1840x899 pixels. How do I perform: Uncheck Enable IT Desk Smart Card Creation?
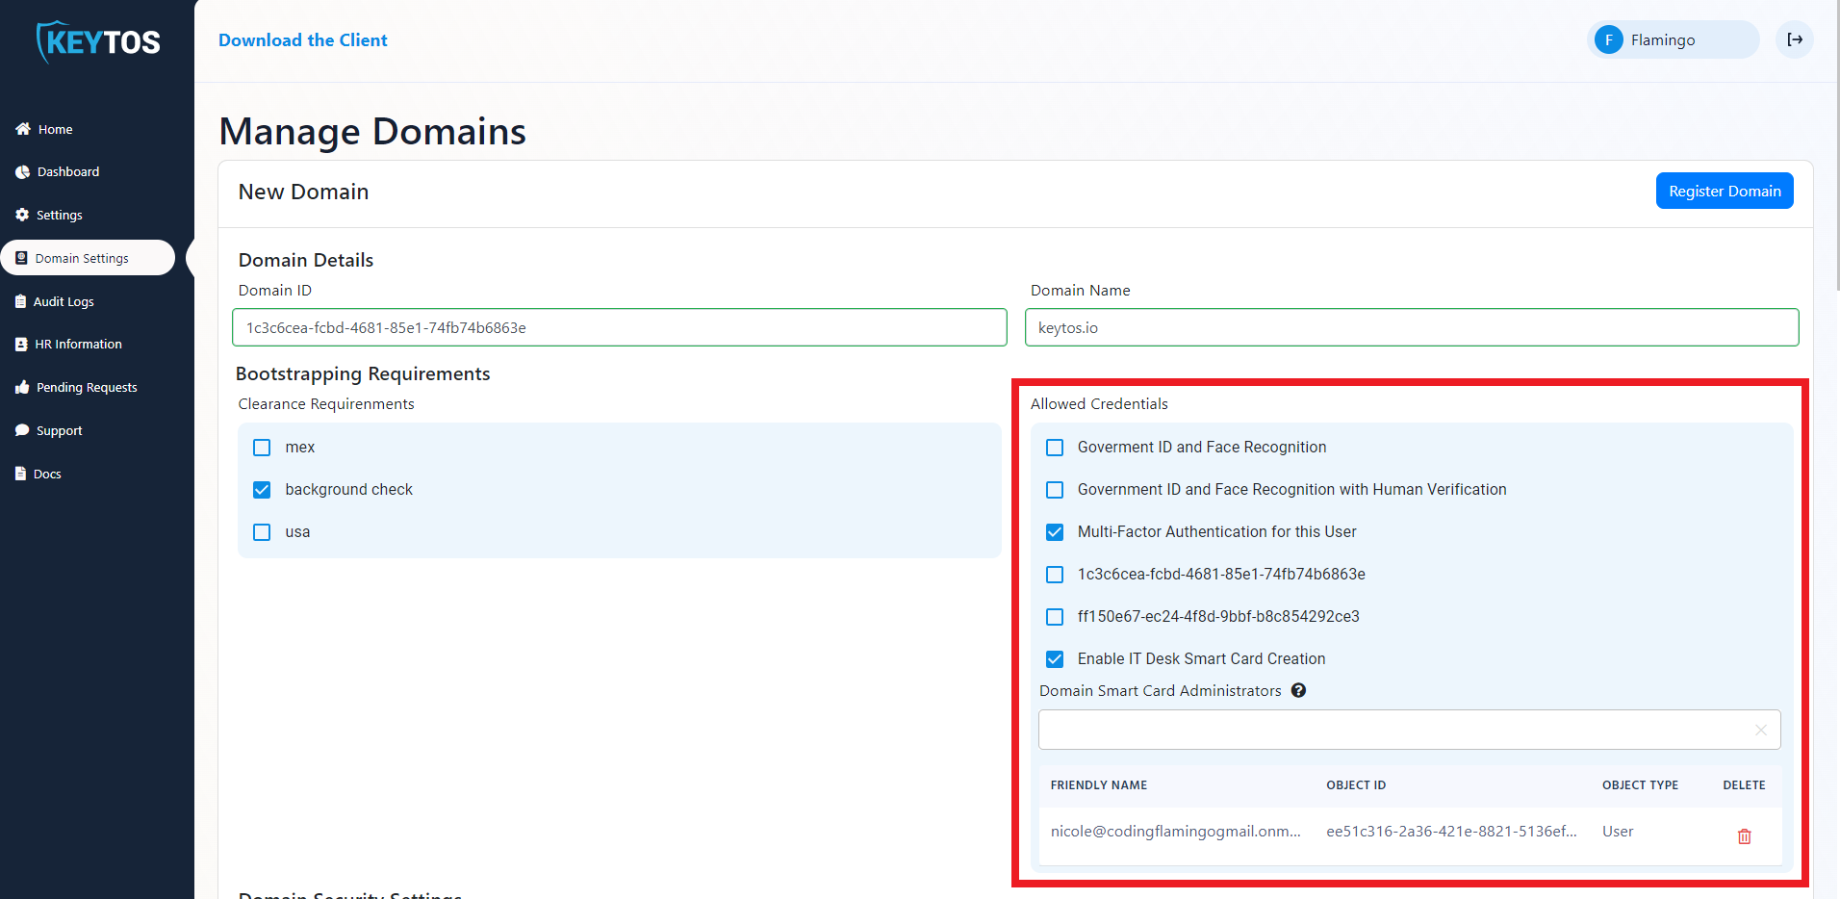pyautogui.click(x=1055, y=659)
